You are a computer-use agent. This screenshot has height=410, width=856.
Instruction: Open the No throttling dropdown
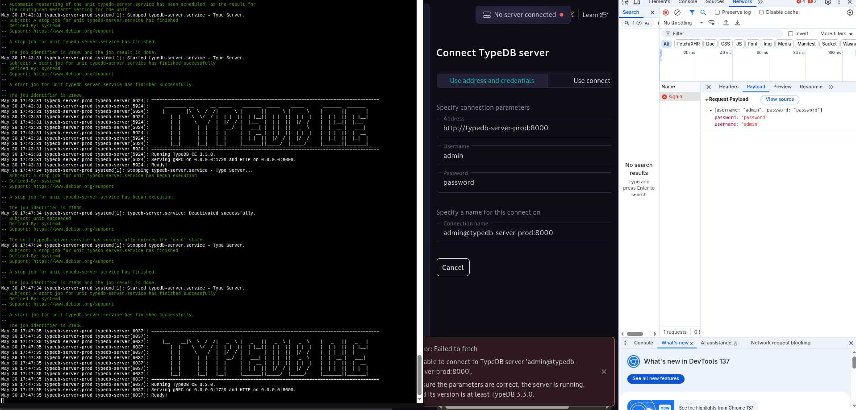tap(683, 23)
